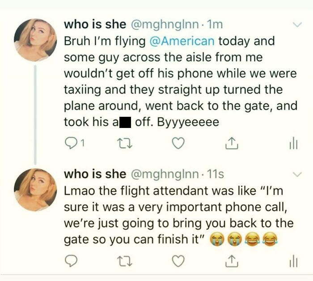View analytics for the first tweet

(293, 144)
